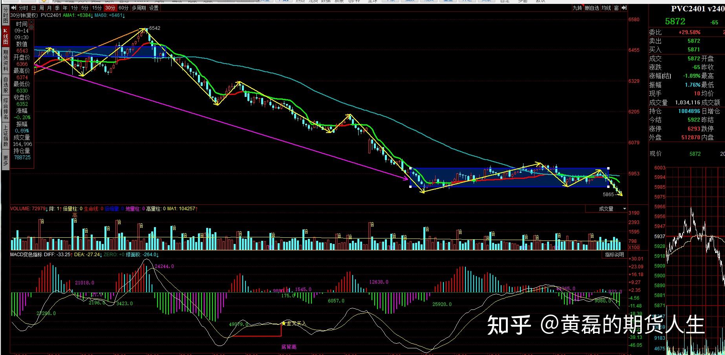The height and width of the screenshot is (355, 725).
Task: Switch to 60分 minute chart
Action: [x=123, y=8]
